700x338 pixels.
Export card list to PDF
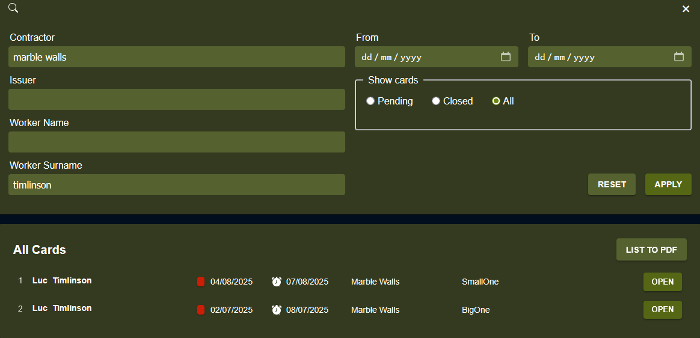click(x=651, y=250)
